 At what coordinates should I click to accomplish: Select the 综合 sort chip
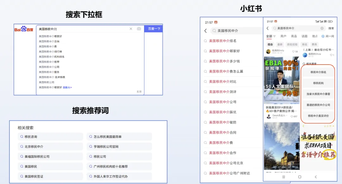[270, 45]
